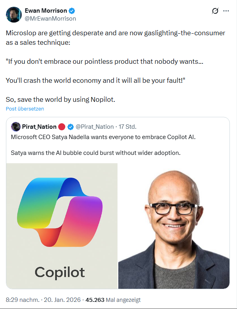The image size is (237, 309).
Task: Click the 45.263 Mal angezeigt view count
Action: tap(113, 300)
